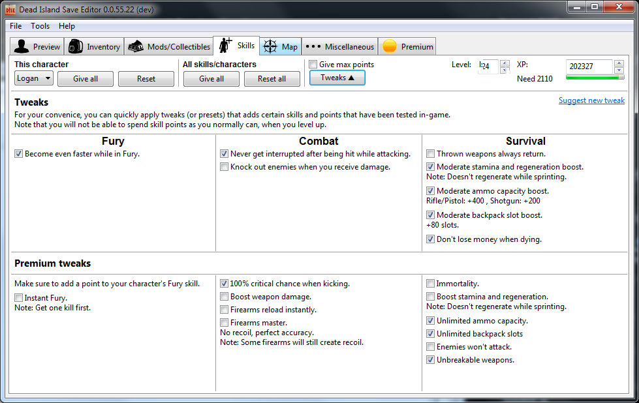Click the Preview tab silhouette icon

[x=22, y=46]
